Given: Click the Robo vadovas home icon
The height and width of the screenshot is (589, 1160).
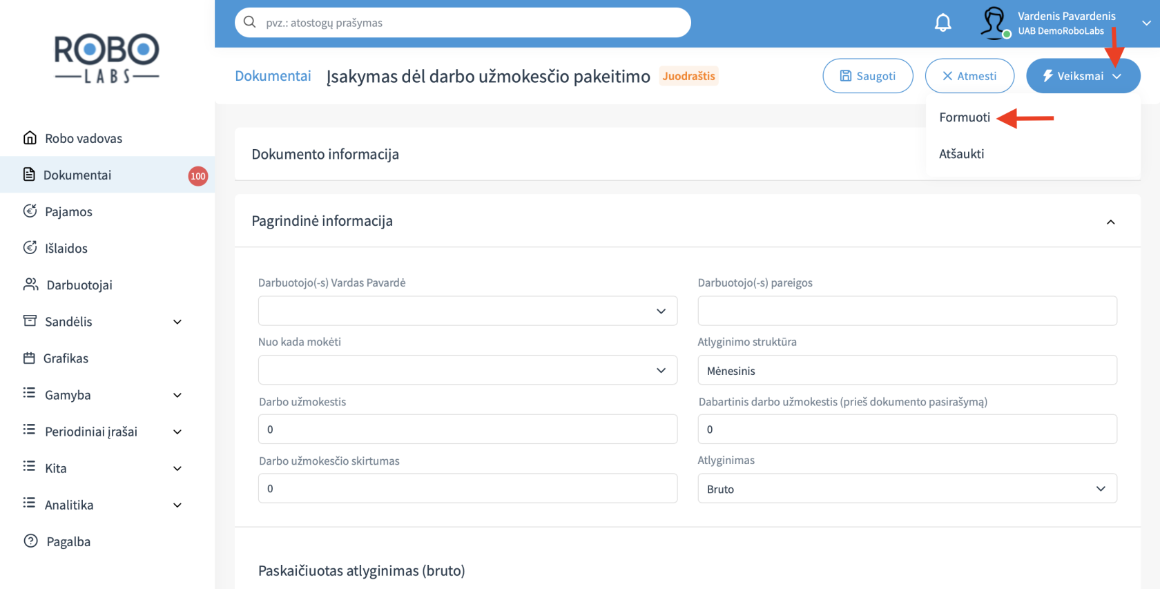Looking at the screenshot, I should (30, 137).
